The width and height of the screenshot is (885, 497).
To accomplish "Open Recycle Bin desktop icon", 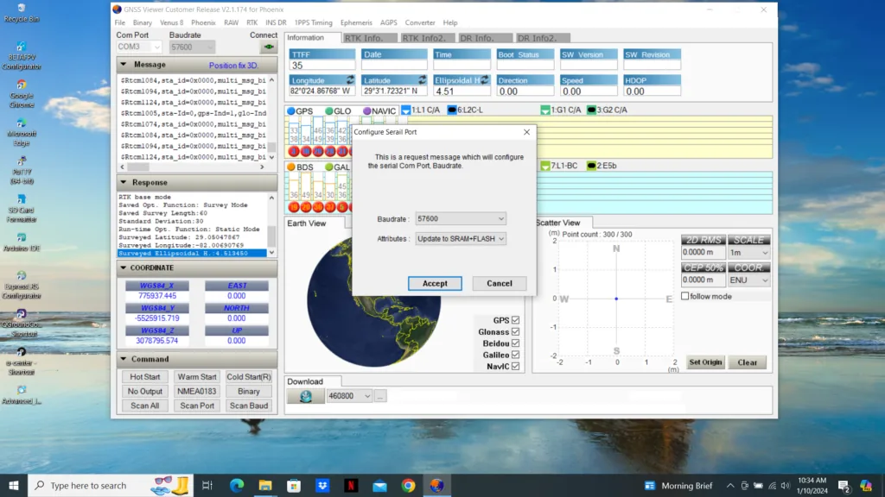I will pyautogui.click(x=22, y=13).
